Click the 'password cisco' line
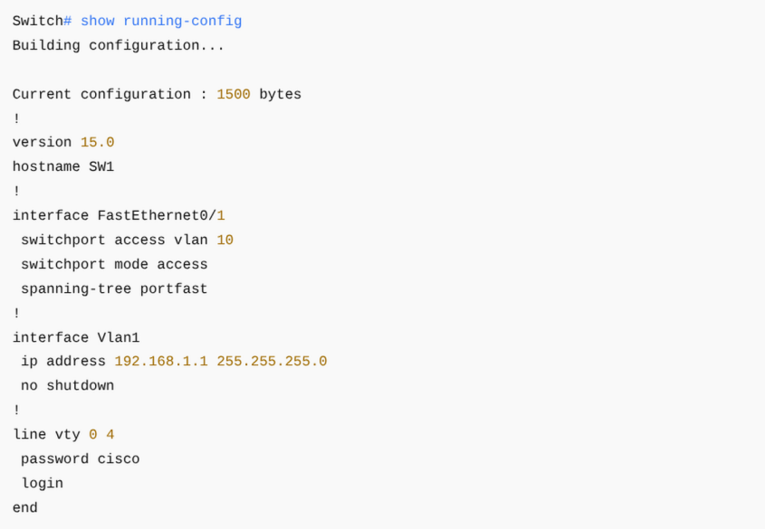The width and height of the screenshot is (765, 529). tap(80, 459)
